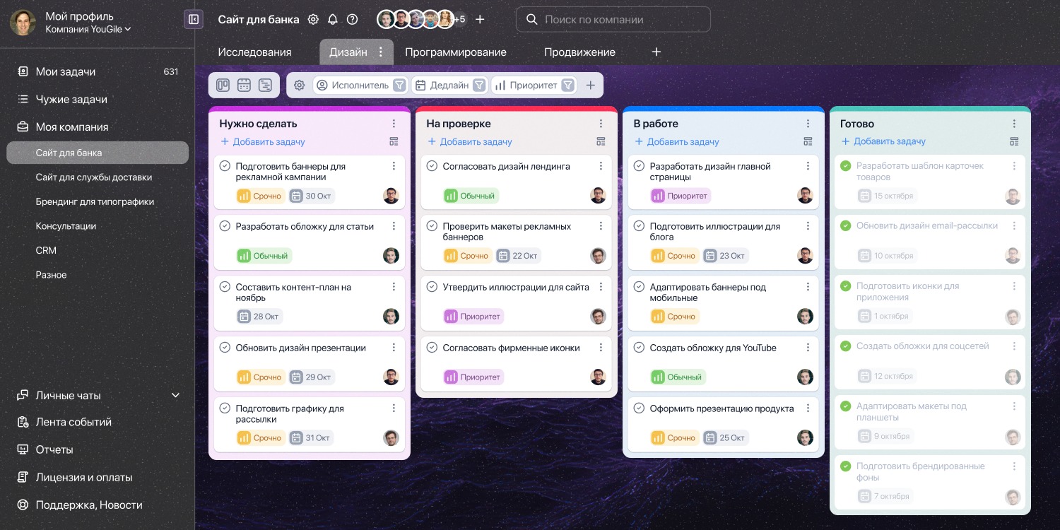Open project settings gear next to Сайт для банка
1060x530 pixels.
313,20
